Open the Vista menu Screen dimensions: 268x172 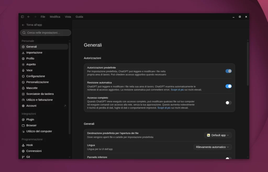pyautogui.click(x=68, y=17)
